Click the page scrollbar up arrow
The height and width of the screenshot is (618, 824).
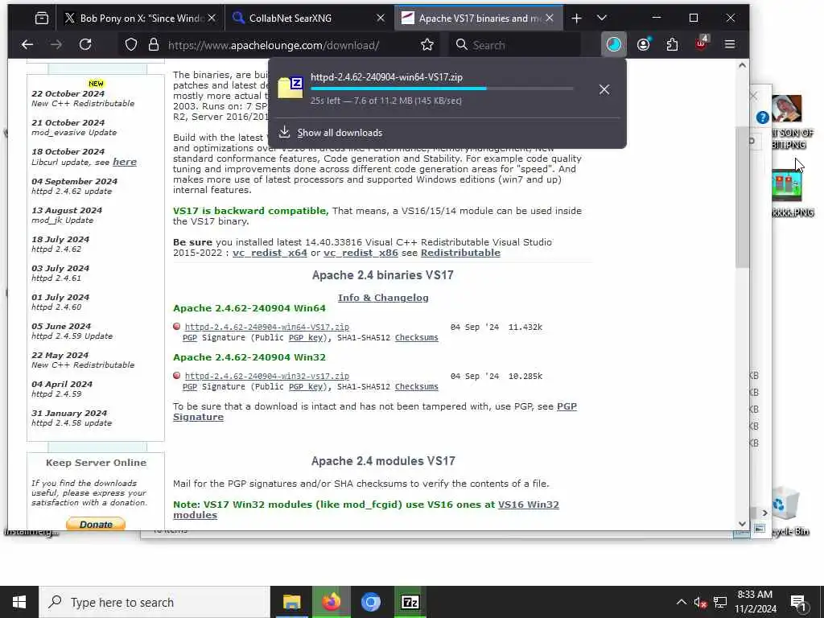tap(742, 66)
